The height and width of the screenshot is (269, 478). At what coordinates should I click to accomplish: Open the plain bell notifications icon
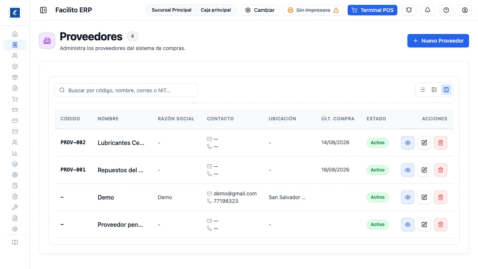coord(428,10)
